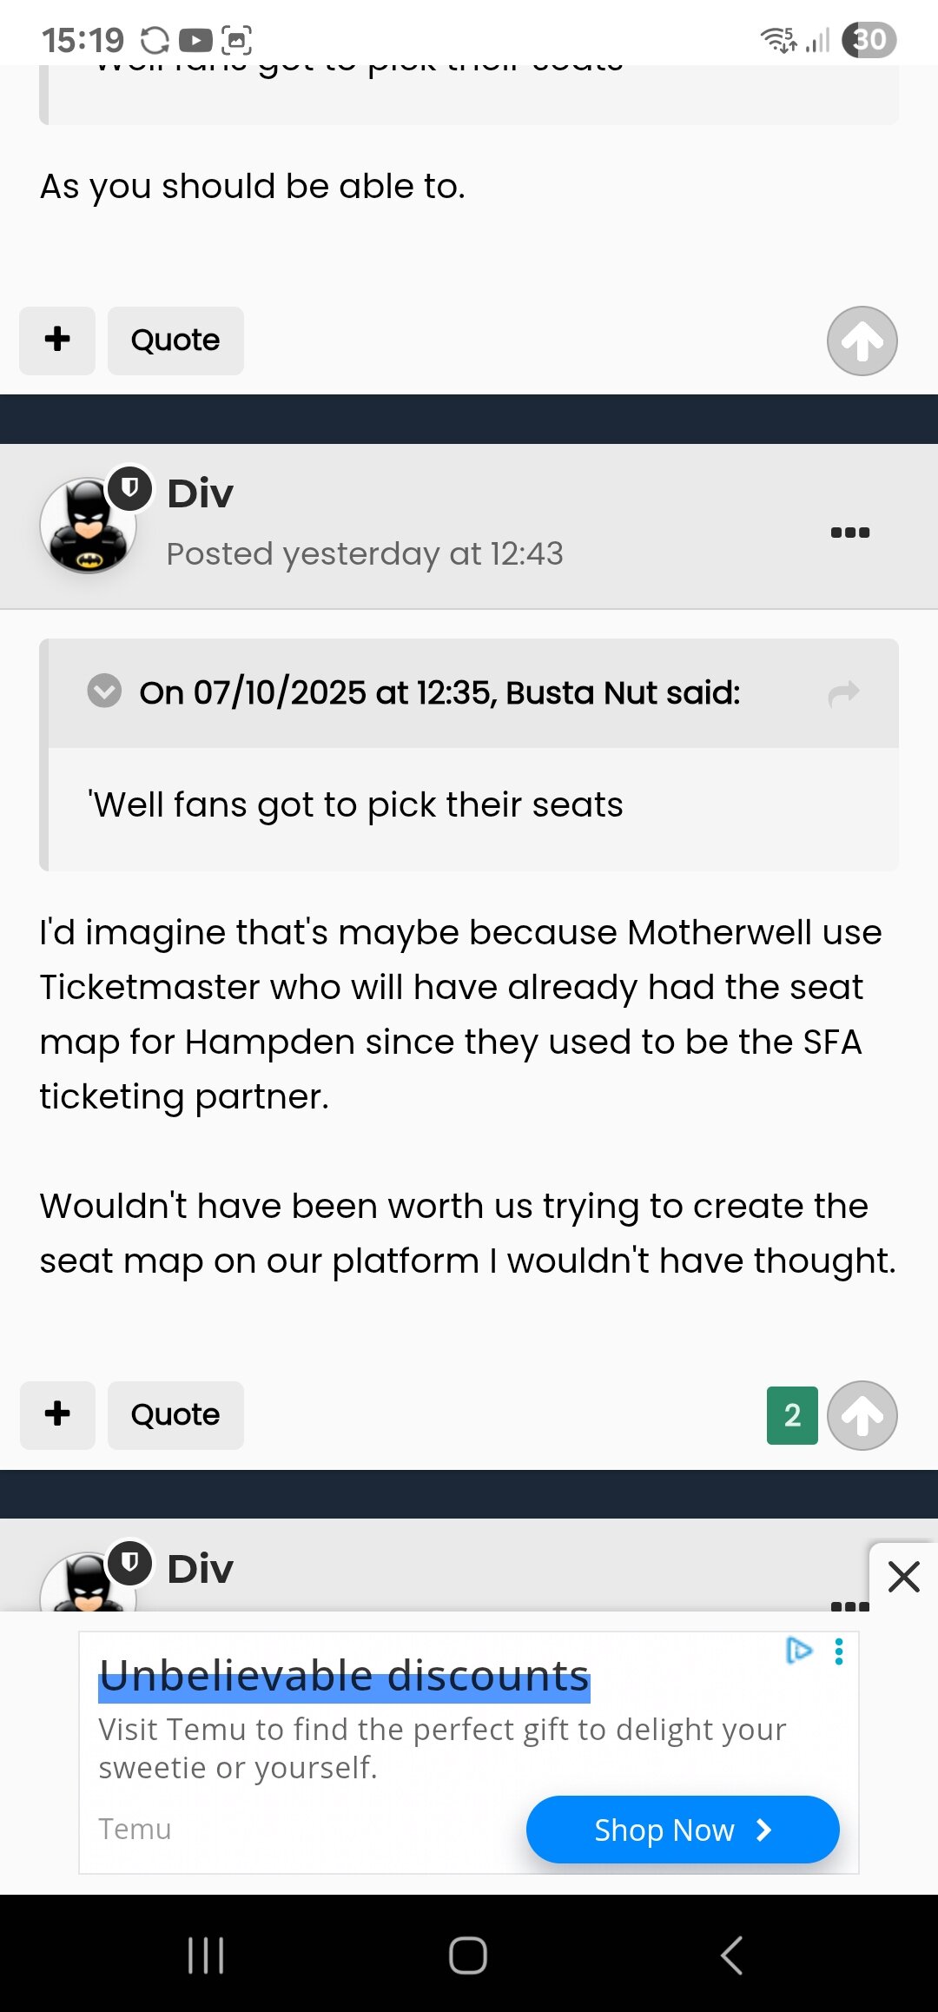
Task: Go to the original quoted post via the share arrow
Action: [843, 693]
